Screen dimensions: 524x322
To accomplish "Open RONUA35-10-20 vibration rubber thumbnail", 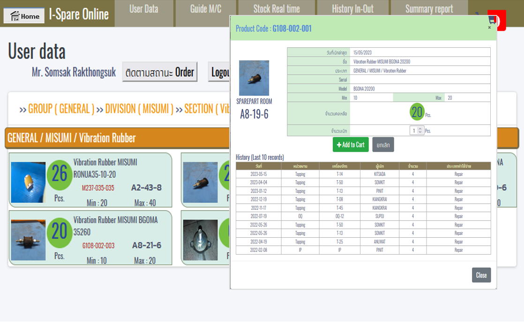I will coord(28,183).
